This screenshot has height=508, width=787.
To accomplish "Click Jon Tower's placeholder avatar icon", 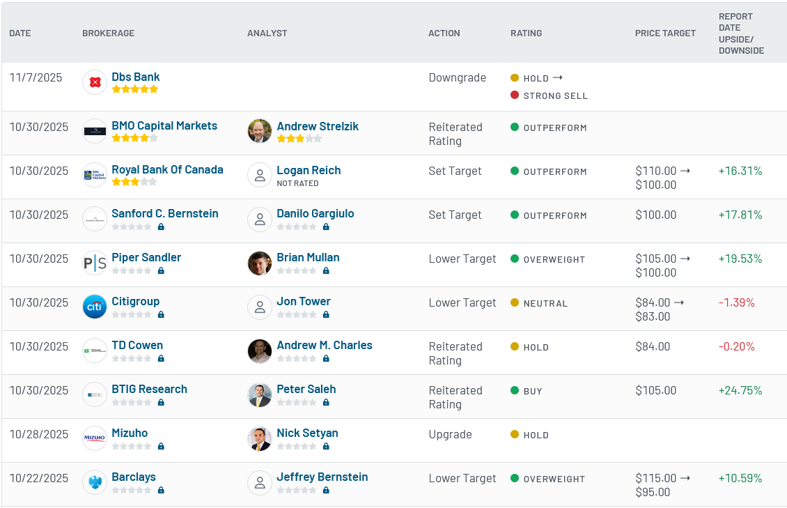I will point(260,307).
